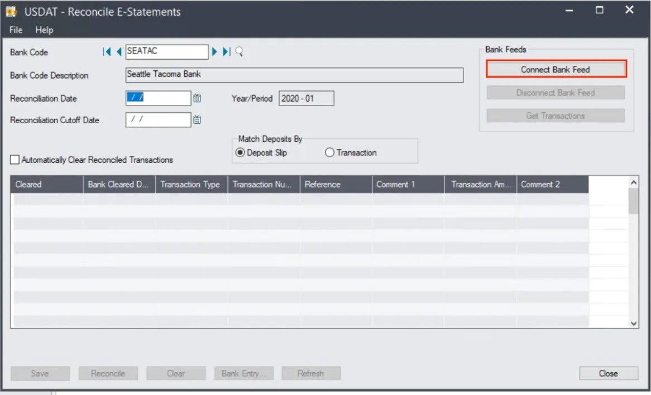This screenshot has width=651, height=395.
Task: Click the Reference column header
Action: pyautogui.click(x=336, y=185)
